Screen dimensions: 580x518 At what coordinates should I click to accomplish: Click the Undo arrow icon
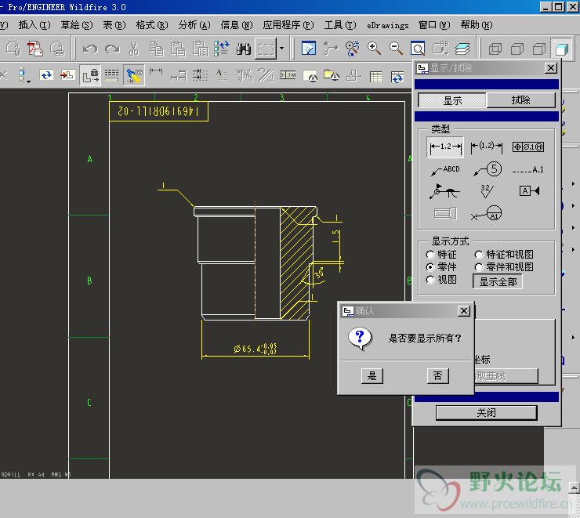click(90, 49)
